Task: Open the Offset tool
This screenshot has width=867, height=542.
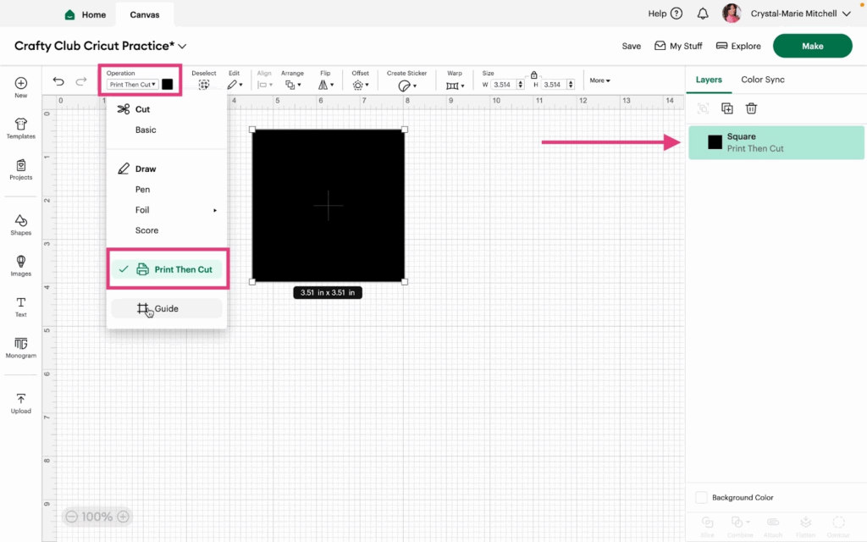Action: tap(361, 85)
